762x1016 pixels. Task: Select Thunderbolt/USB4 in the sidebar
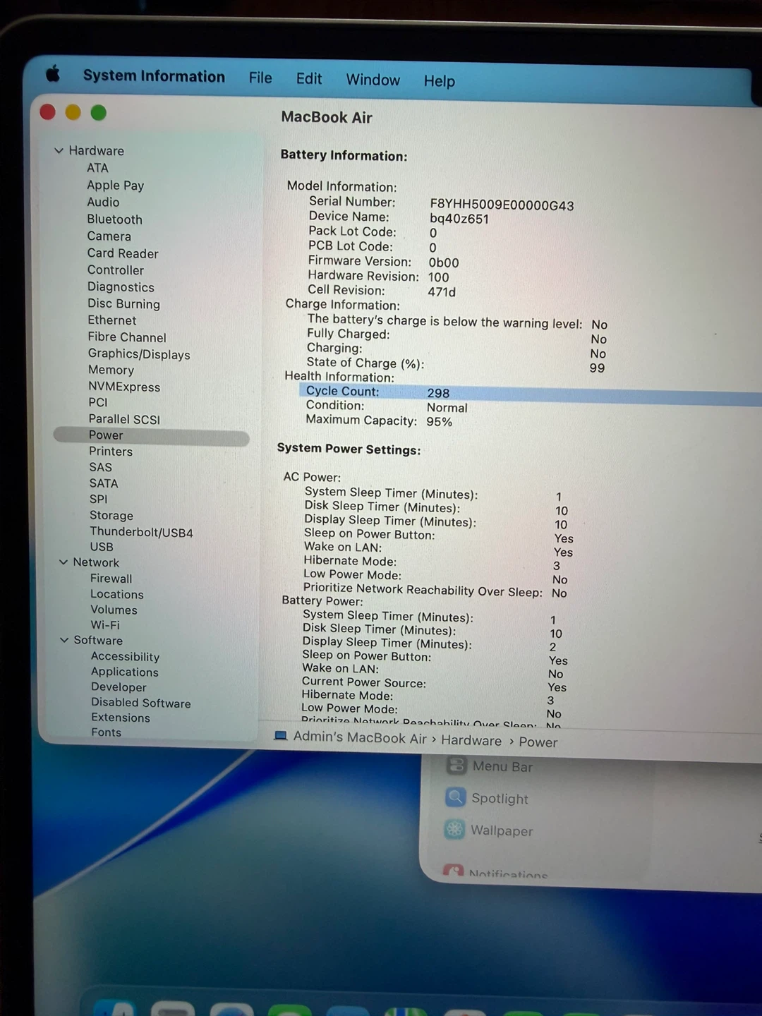(x=141, y=532)
